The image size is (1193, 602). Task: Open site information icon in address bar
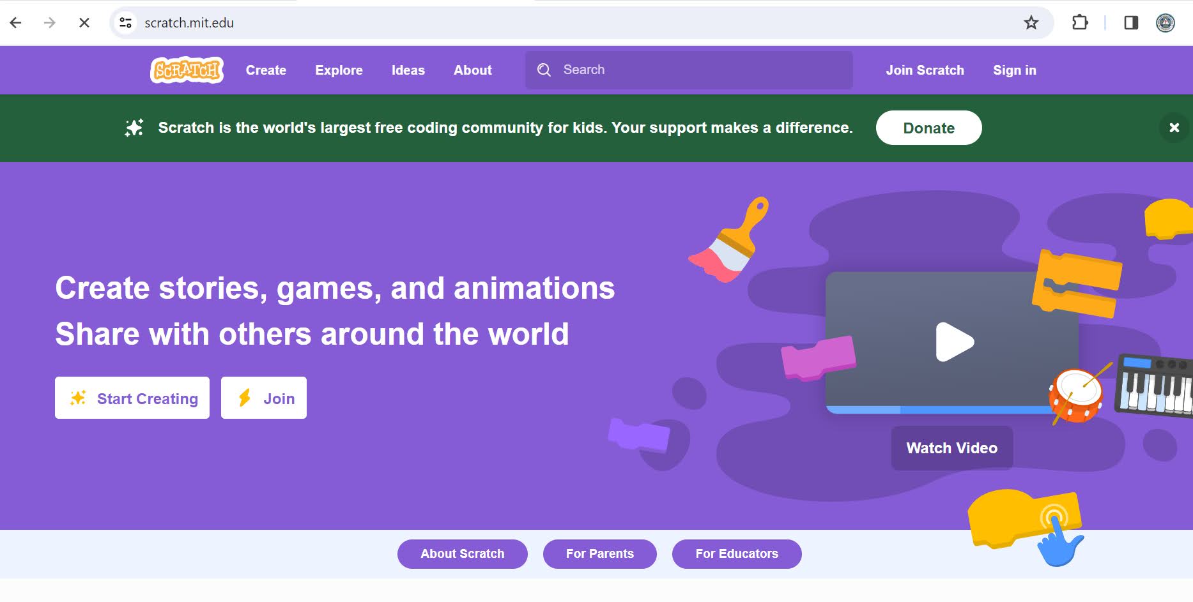pos(126,23)
